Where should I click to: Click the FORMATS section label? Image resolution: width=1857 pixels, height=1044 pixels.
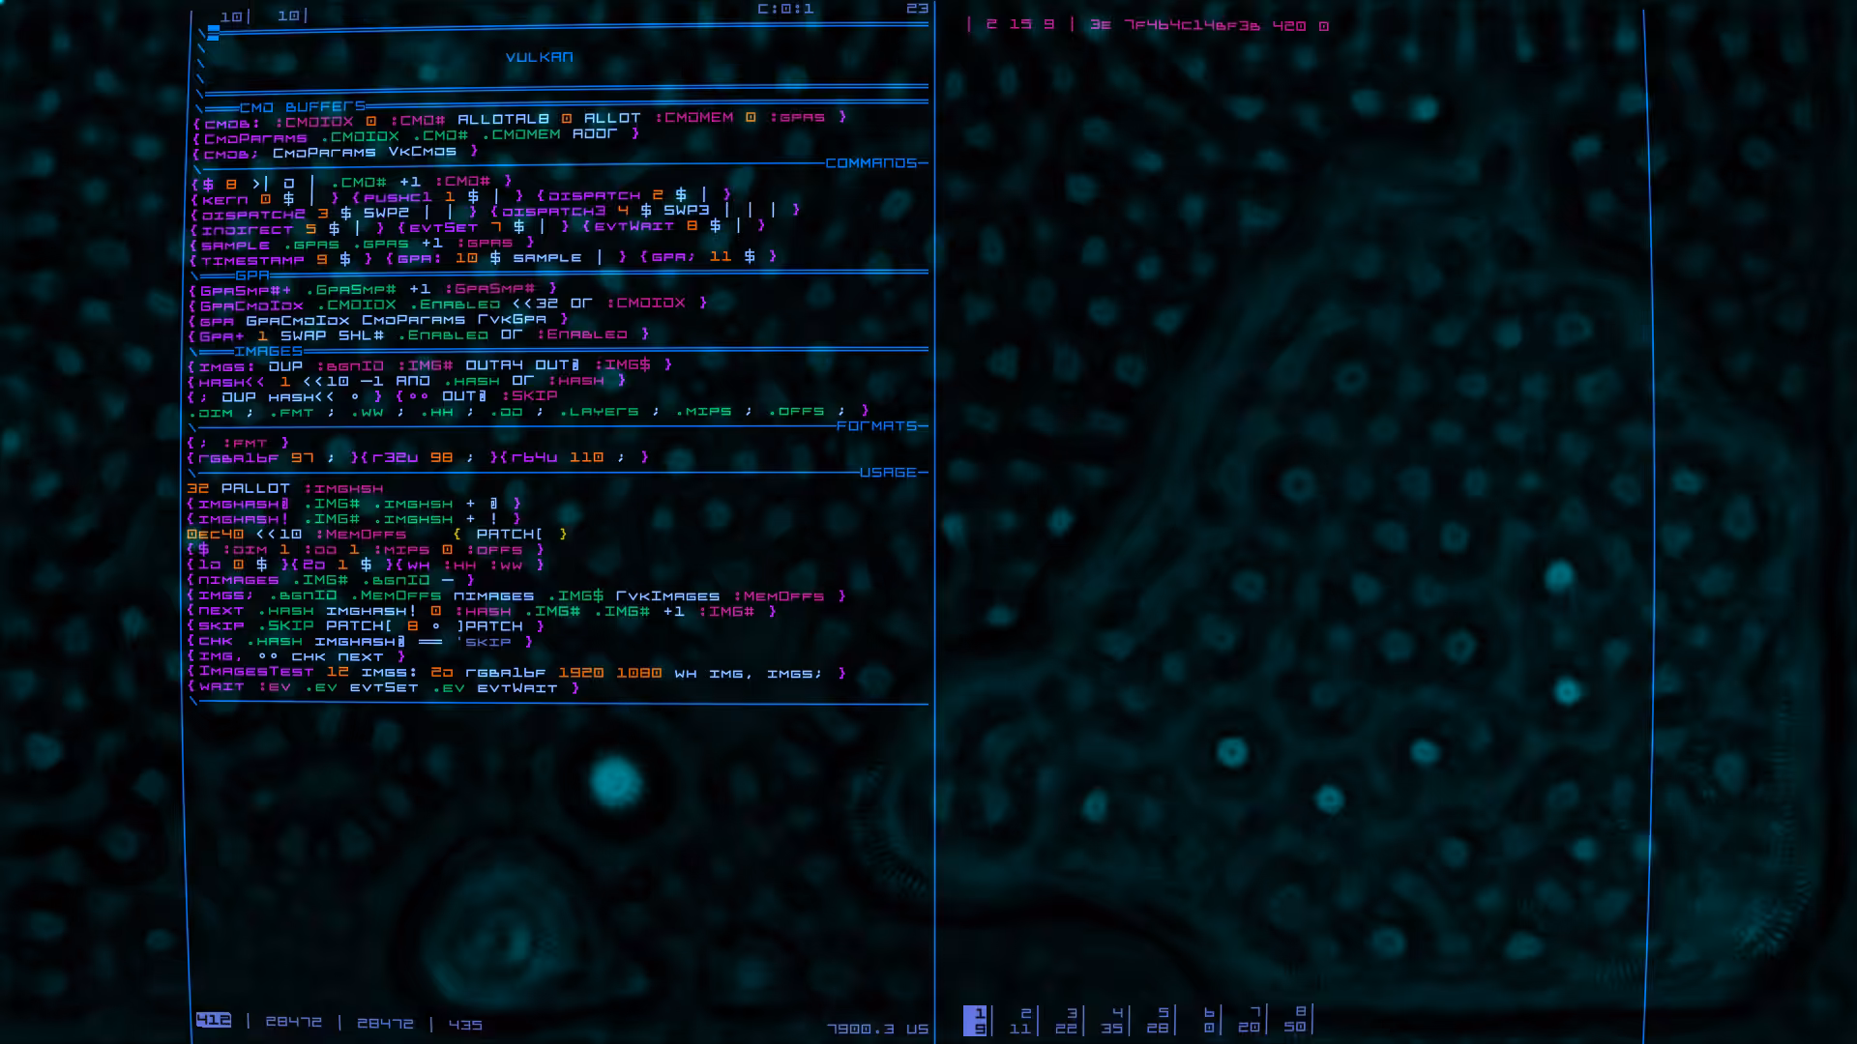[877, 425]
